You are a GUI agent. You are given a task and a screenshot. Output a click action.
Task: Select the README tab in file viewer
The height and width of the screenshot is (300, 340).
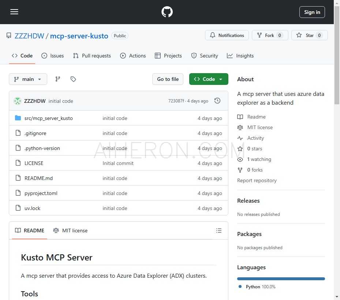pyautogui.click(x=30, y=230)
